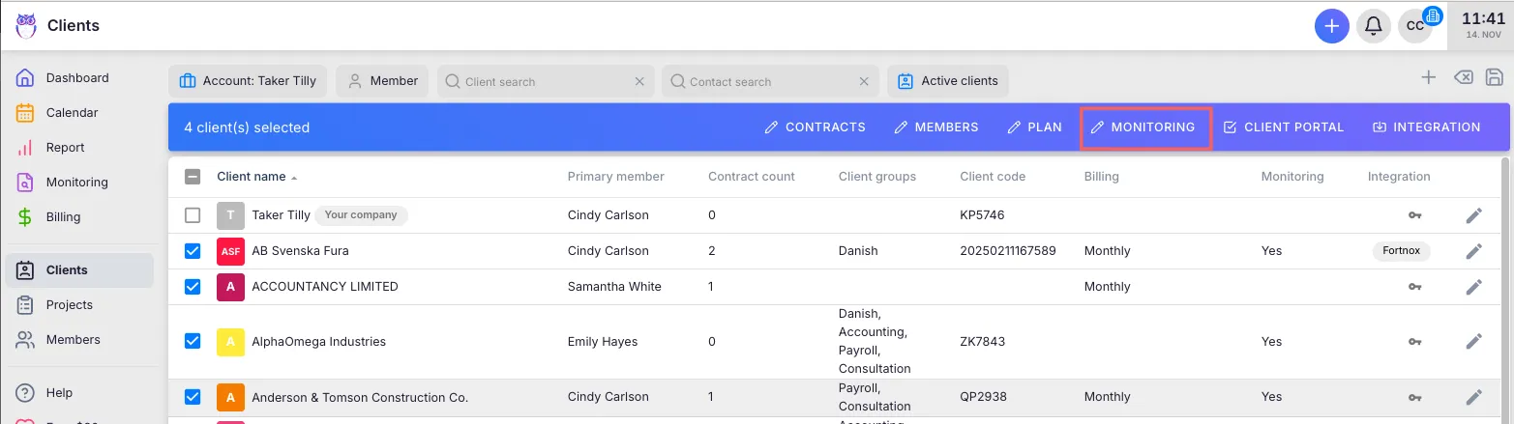Click the key icon for Taker Tilly
The width and height of the screenshot is (1514, 424).
pyautogui.click(x=1414, y=215)
